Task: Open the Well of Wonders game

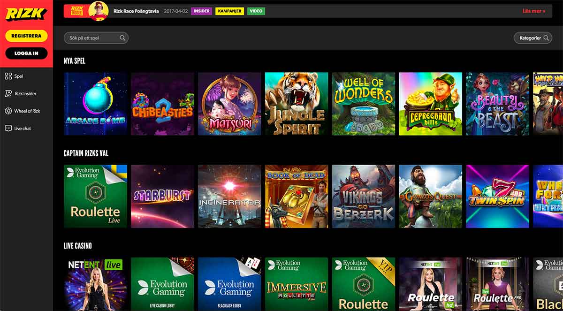Action: (x=364, y=104)
